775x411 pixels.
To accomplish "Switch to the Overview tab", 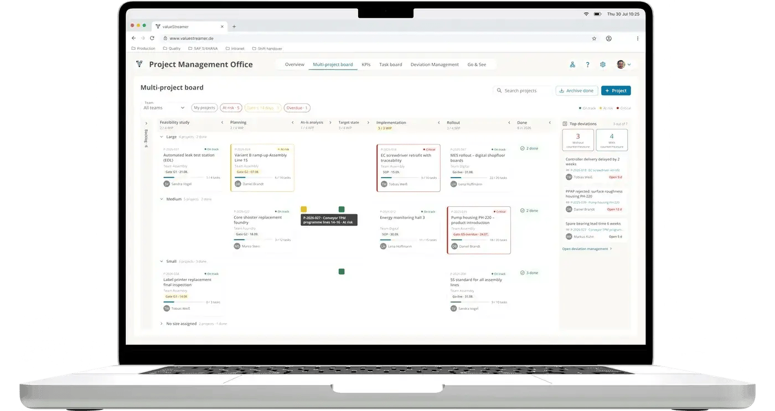I will (294, 65).
